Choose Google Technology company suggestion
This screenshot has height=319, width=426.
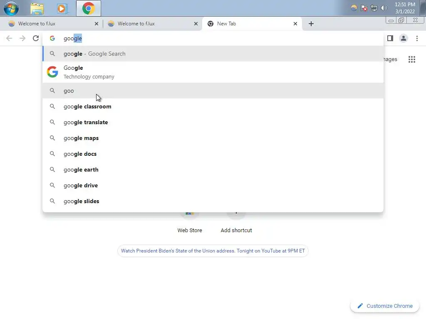[x=213, y=72]
